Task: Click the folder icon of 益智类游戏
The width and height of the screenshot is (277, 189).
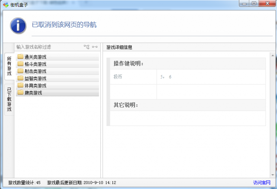Action: [x=20, y=78]
